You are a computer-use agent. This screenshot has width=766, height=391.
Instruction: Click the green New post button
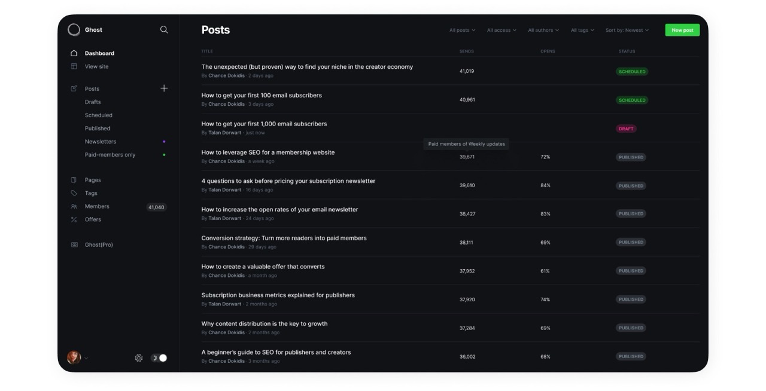(682, 30)
